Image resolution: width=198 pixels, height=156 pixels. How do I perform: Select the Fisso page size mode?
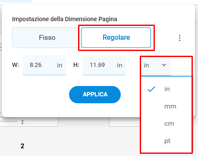tap(47, 38)
